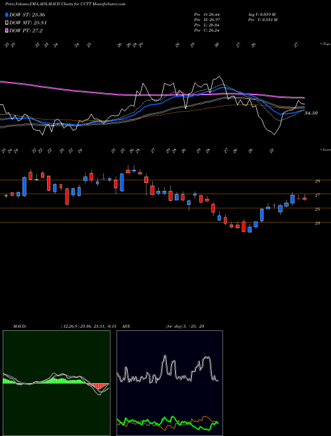The width and height of the screenshot is (331, 436).
Task: Click the chart title mentioning UCTT MunafaSutra.com
Action: point(65,4)
